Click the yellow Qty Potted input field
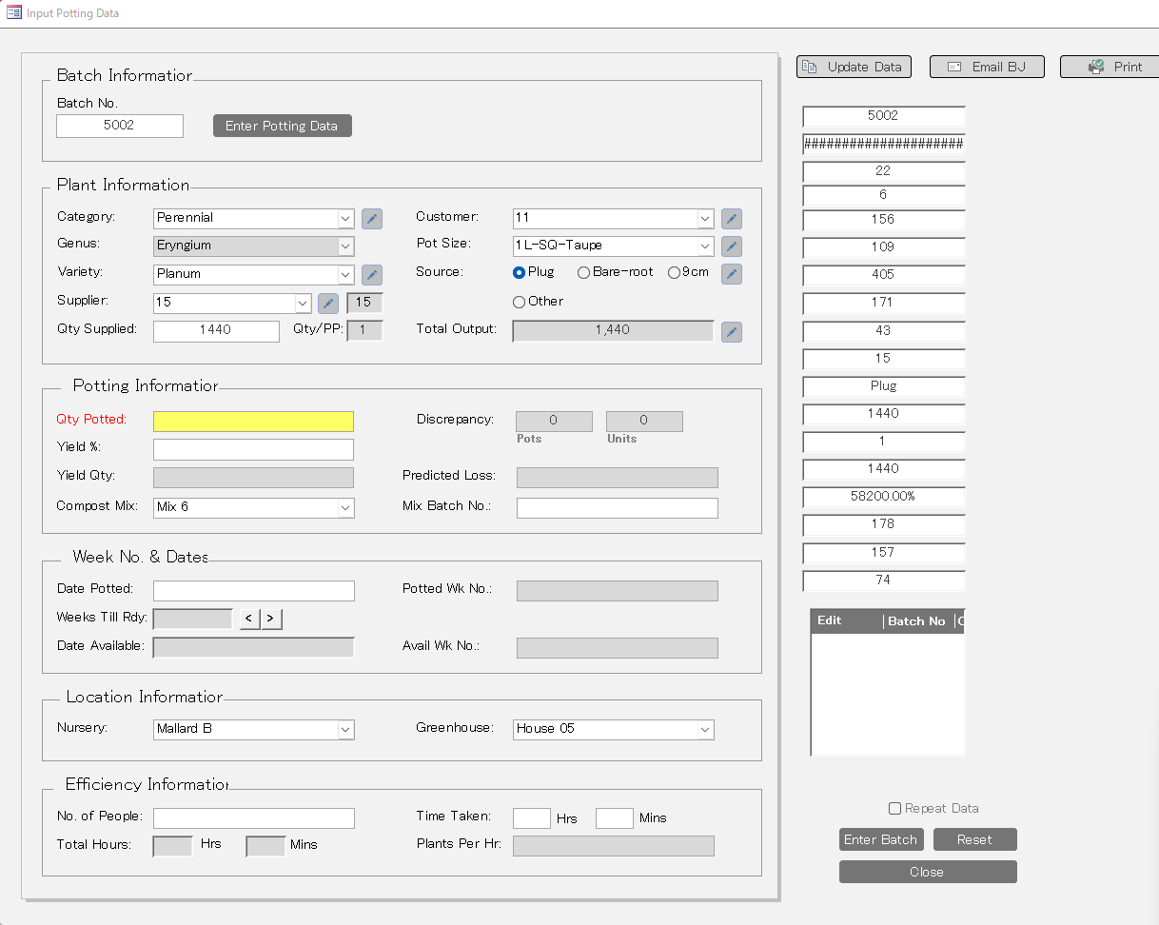Viewport: 1159px width, 925px height. click(x=253, y=422)
